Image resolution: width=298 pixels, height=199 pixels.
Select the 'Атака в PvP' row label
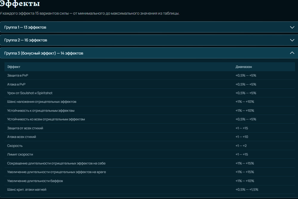pyautogui.click(x=16, y=84)
